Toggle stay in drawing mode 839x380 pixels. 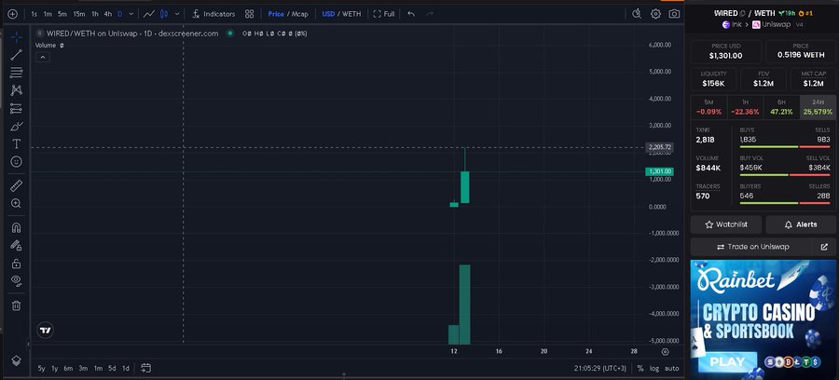click(17, 245)
